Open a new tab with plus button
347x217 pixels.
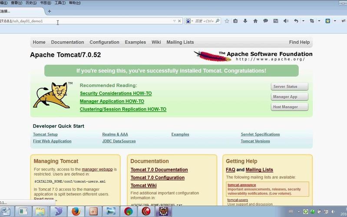(50, 11)
